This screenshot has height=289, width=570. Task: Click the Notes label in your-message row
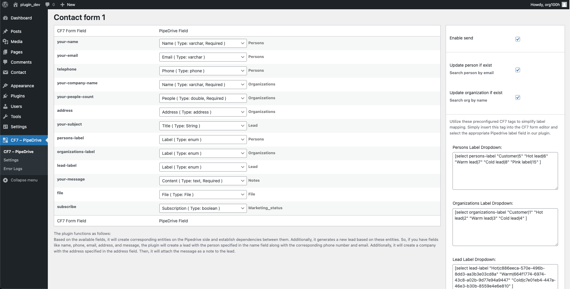point(254,181)
